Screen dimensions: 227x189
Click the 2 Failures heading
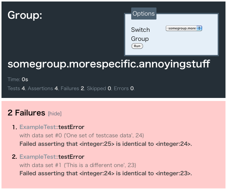click(26, 113)
